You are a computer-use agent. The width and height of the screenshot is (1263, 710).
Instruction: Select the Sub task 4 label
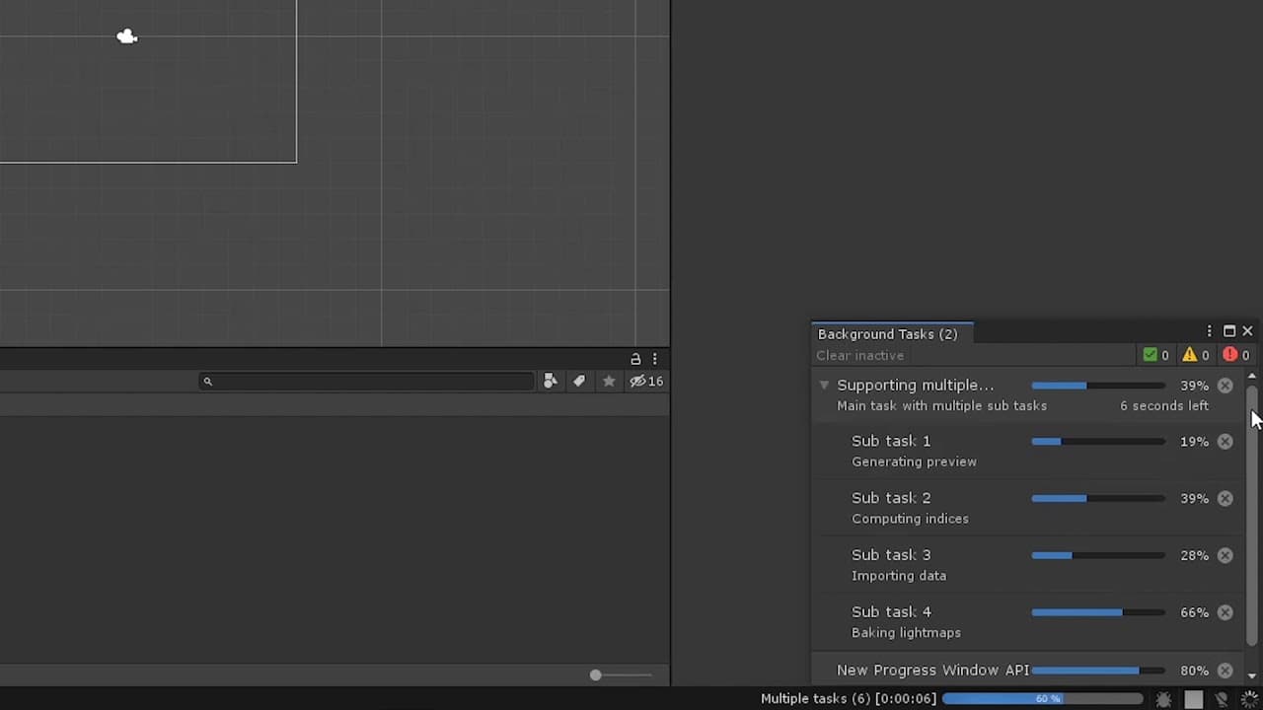tap(891, 612)
